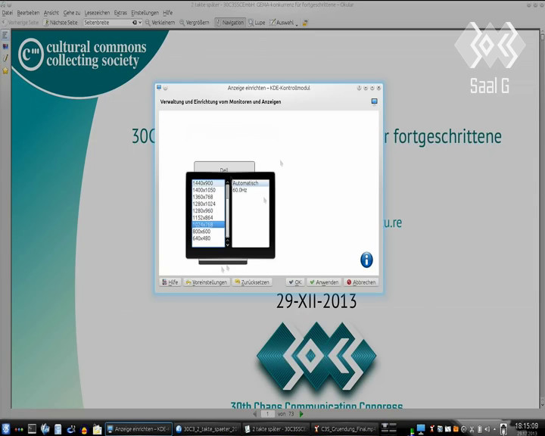Viewport: 545px width, 436px height.
Task: Click the lock icon at the toolbar end
Action: tap(305, 23)
